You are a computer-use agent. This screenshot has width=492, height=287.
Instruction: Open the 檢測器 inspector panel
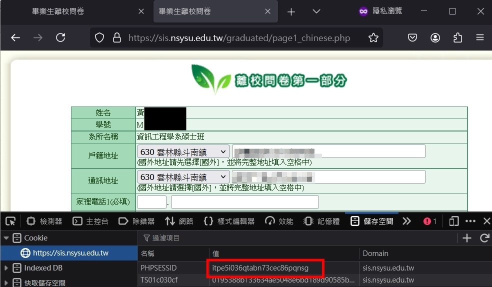44,221
